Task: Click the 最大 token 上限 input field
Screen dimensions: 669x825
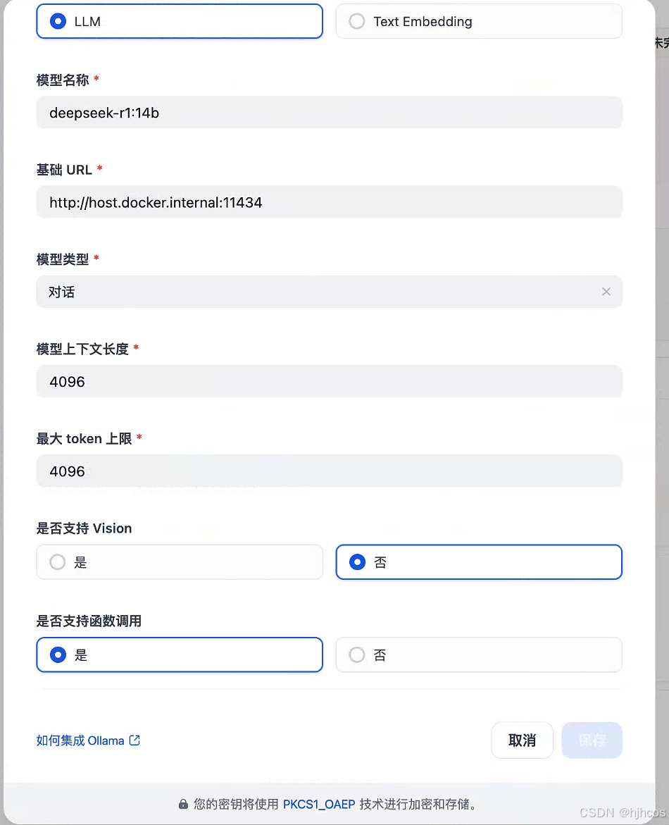Action: [330, 471]
